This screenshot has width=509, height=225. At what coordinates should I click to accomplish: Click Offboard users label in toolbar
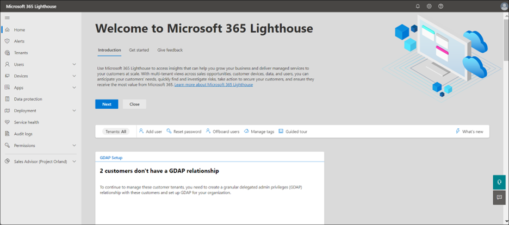pyautogui.click(x=226, y=132)
